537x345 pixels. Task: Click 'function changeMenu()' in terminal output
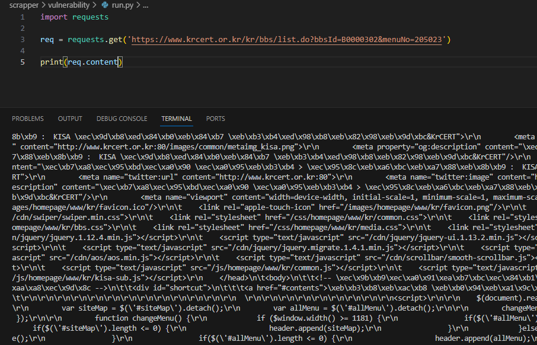point(138,318)
